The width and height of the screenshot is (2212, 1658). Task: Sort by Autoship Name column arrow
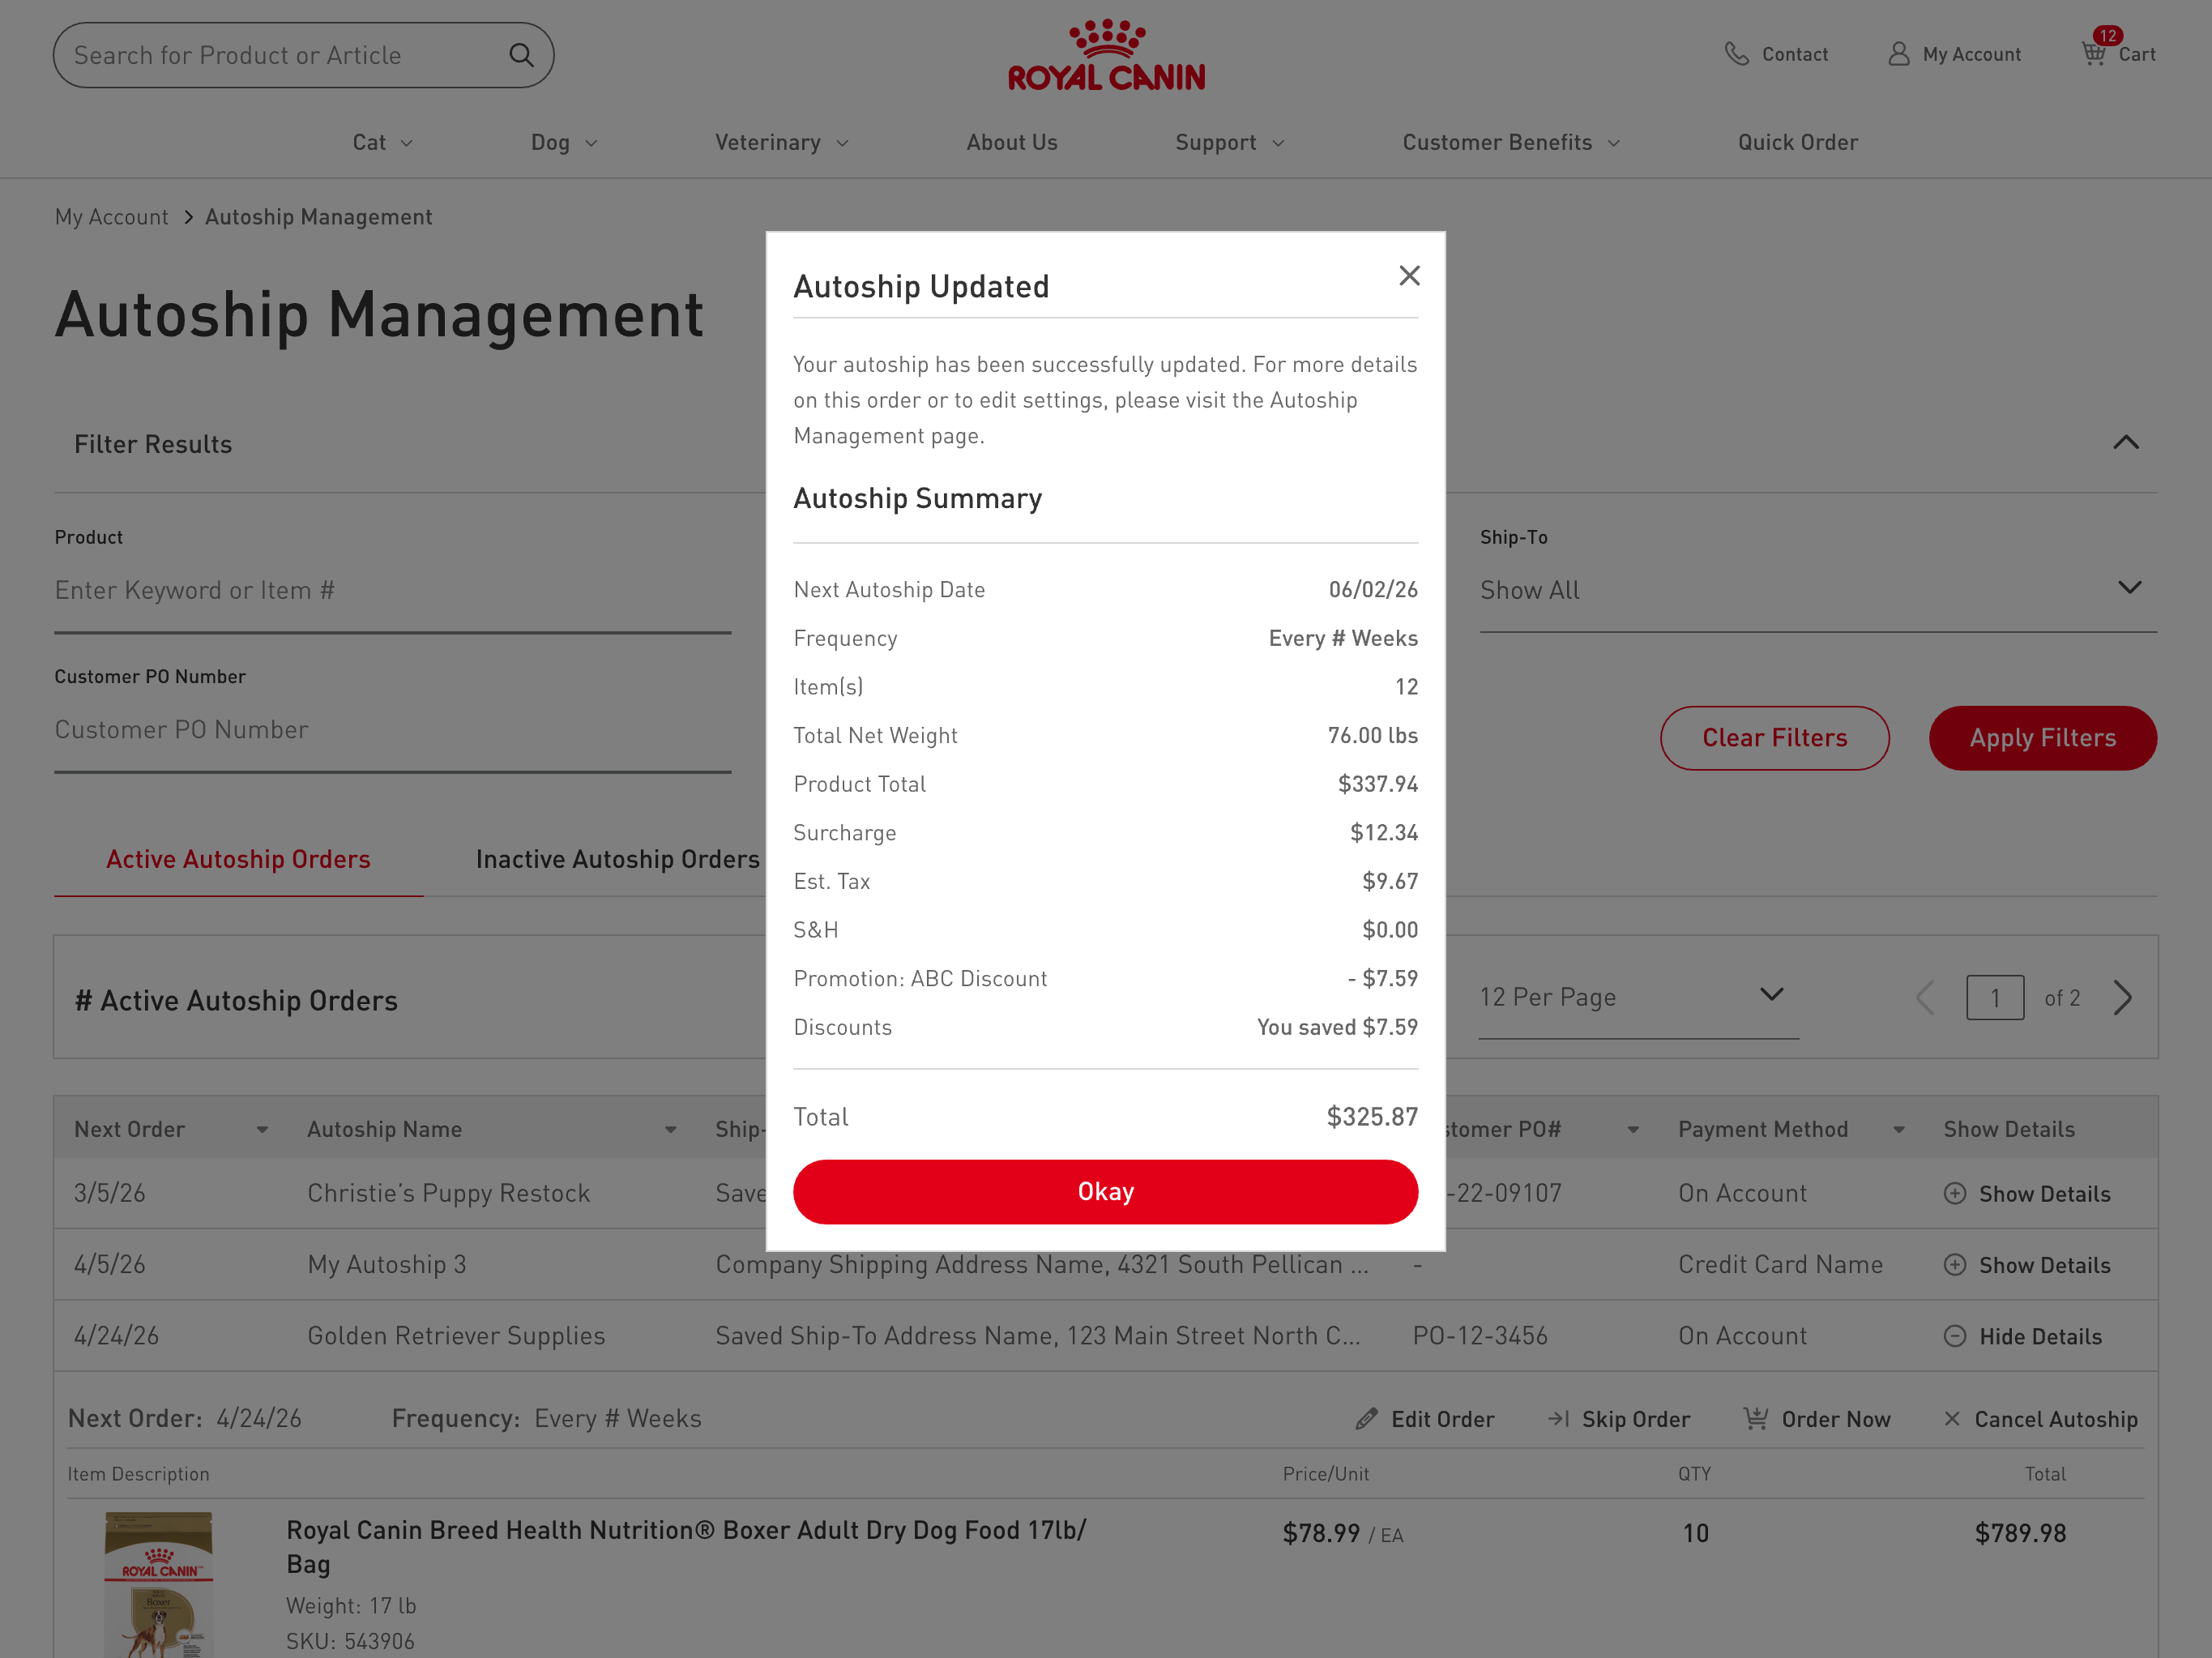(670, 1130)
